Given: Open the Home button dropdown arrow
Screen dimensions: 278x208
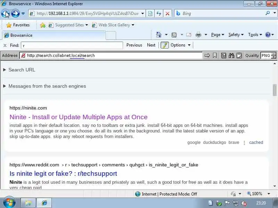Looking at the screenshot, I should 166,35.
